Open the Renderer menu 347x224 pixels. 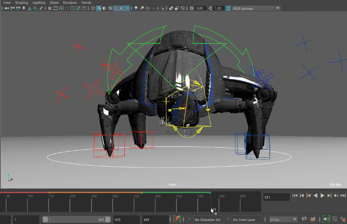point(70,2)
